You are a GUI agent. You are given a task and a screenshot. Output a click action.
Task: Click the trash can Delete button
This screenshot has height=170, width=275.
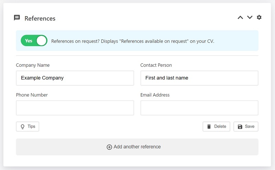click(216, 126)
